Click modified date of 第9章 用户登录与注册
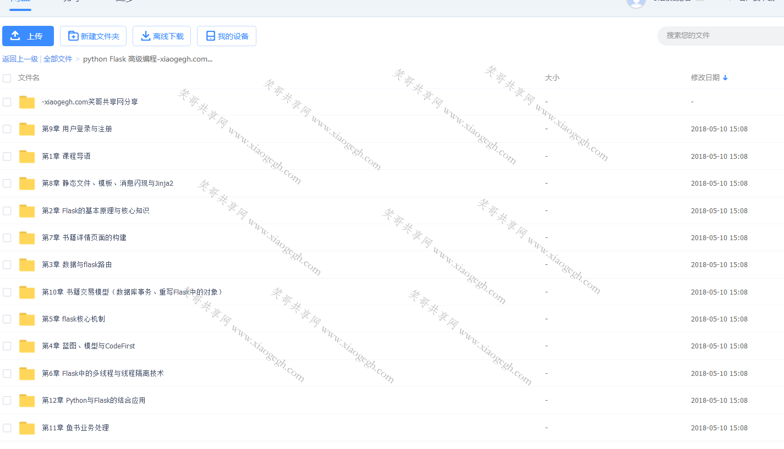 pos(719,129)
